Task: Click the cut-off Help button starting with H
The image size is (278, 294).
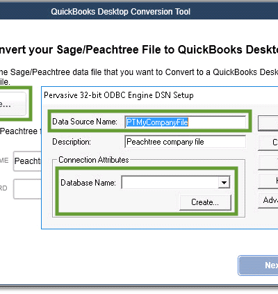Action: pos(268,181)
